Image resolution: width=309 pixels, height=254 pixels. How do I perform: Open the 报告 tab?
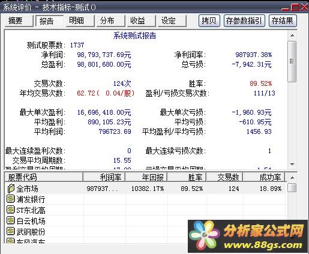pyautogui.click(x=50, y=21)
